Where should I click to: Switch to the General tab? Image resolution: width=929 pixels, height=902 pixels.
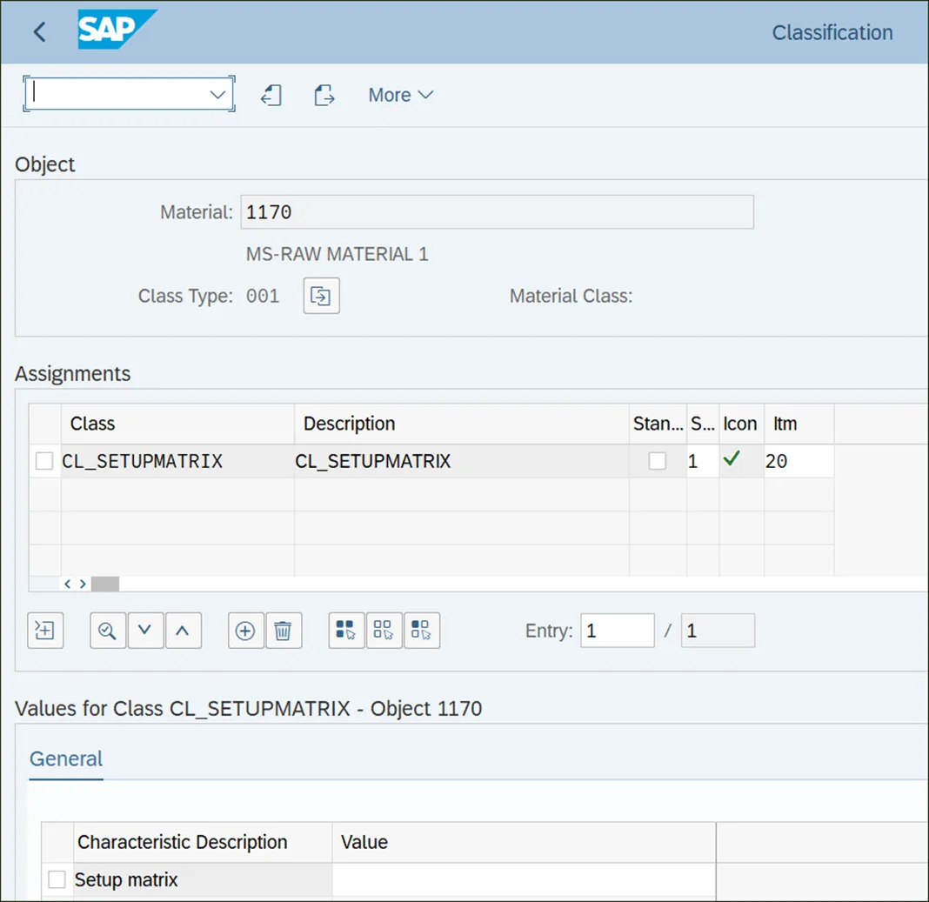pos(66,758)
